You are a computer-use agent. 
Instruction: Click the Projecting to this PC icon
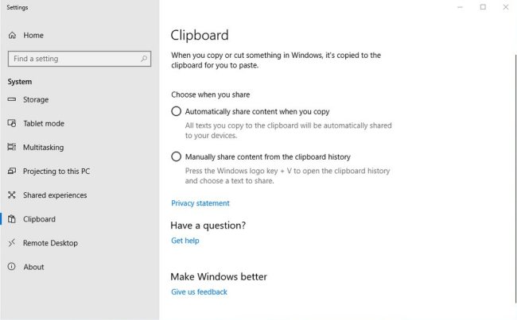pyautogui.click(x=12, y=172)
